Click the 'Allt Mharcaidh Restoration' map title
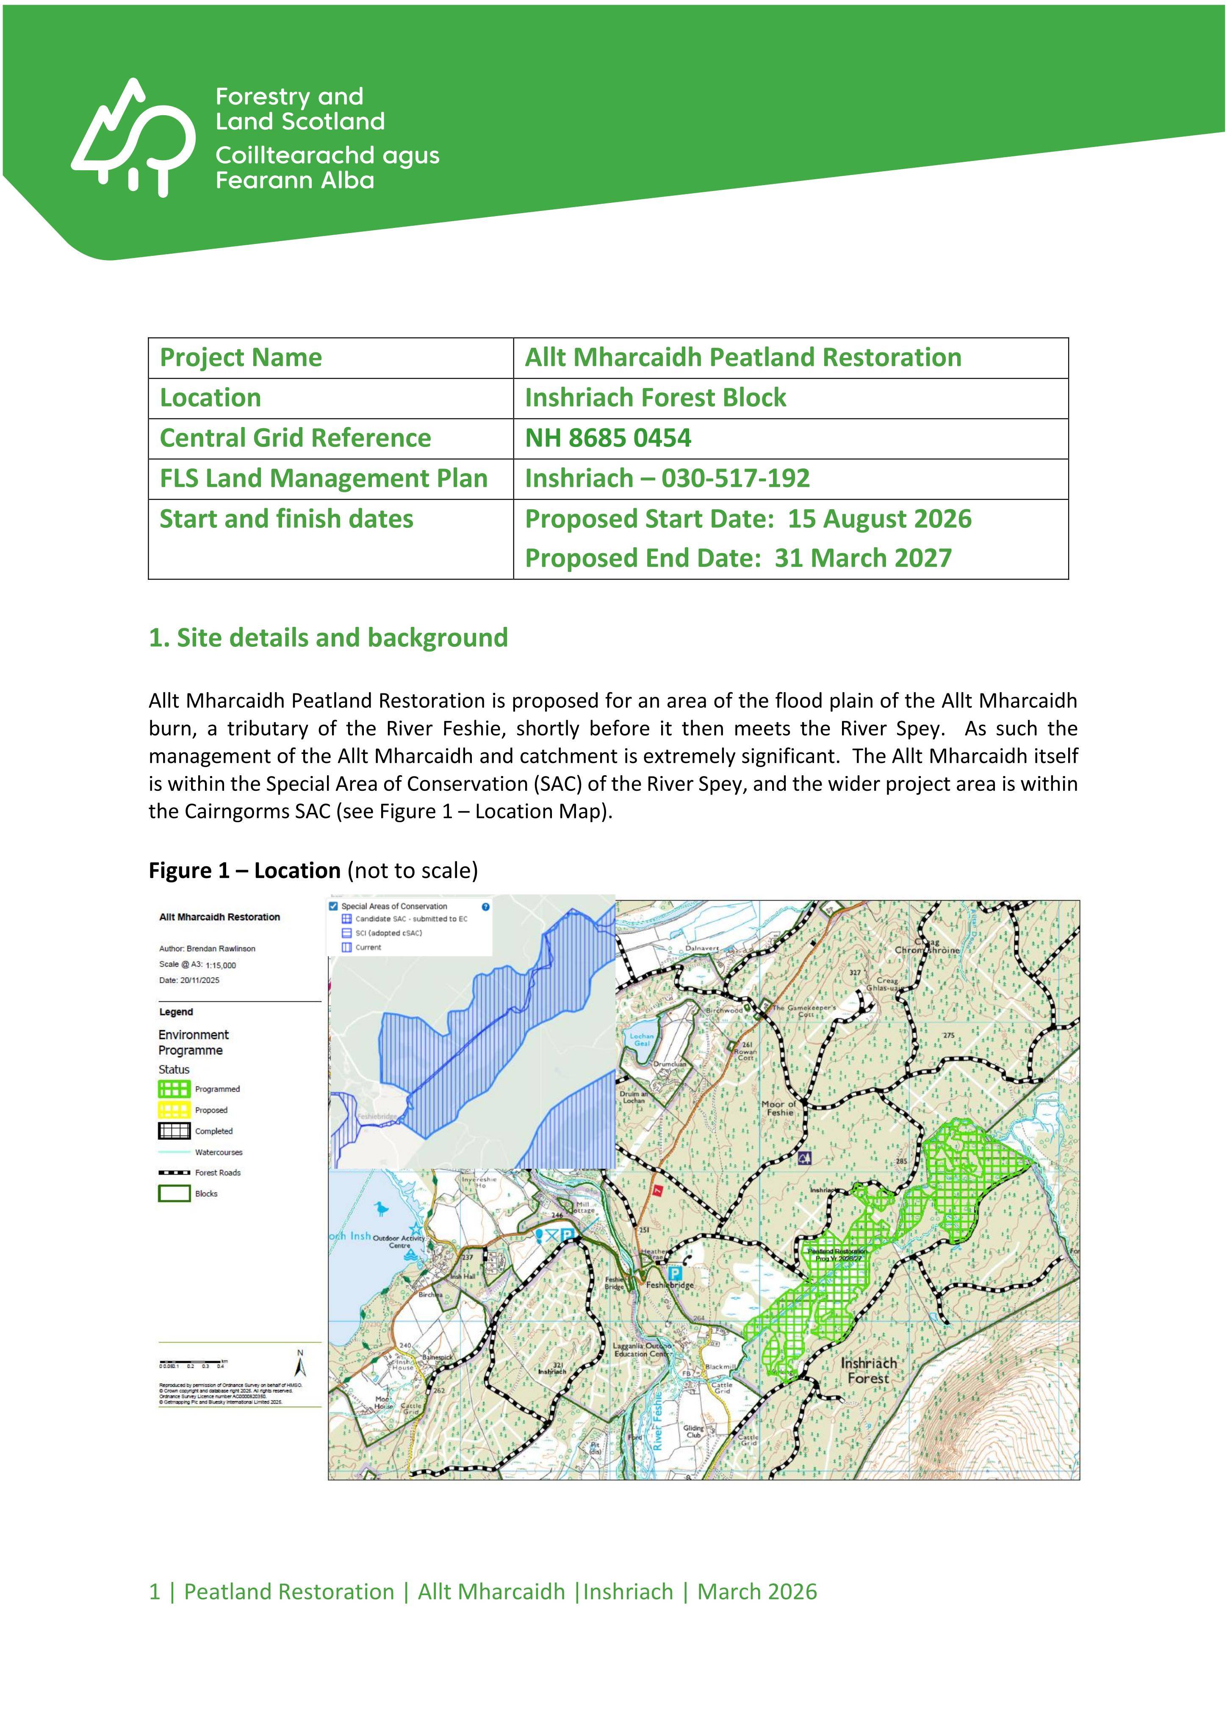This screenshot has height=1735, width=1227. [x=219, y=917]
